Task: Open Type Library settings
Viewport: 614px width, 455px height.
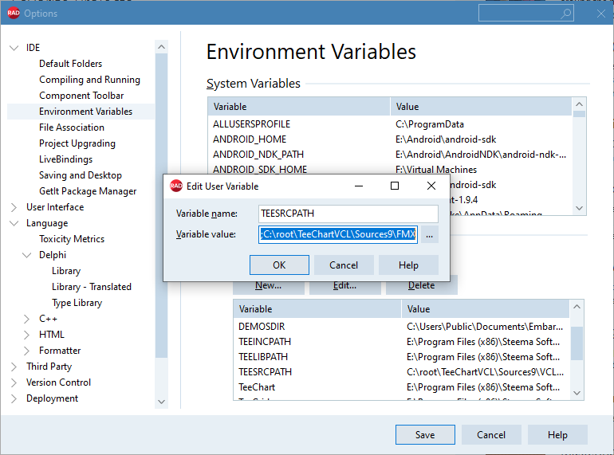Action: pyautogui.click(x=77, y=303)
